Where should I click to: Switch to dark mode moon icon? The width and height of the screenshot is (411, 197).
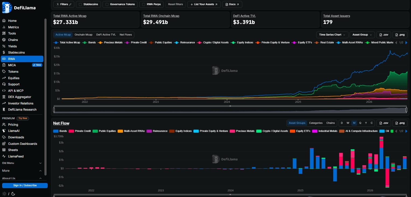click(x=13, y=194)
